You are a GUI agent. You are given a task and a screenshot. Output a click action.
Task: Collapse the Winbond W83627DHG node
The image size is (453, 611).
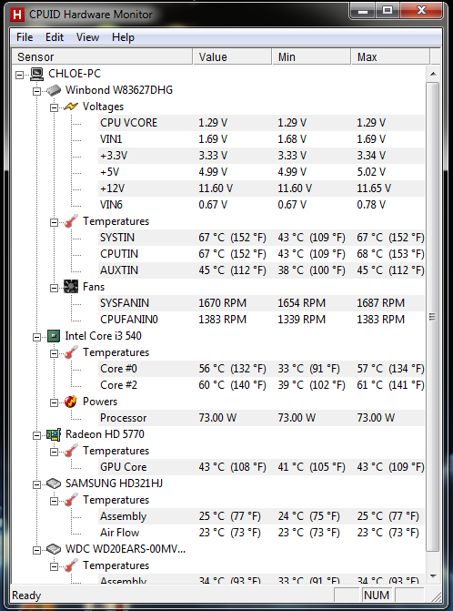click(x=36, y=91)
